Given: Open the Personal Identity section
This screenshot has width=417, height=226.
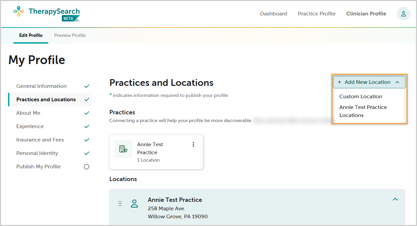Looking at the screenshot, I should click(x=37, y=153).
